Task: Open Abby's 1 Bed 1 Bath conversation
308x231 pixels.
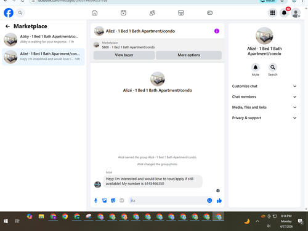Action: click(x=43, y=39)
